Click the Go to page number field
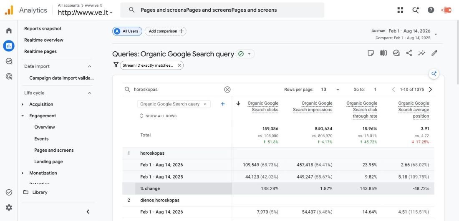Image resolution: width=459 pixels, height=221 pixels. 375,90
